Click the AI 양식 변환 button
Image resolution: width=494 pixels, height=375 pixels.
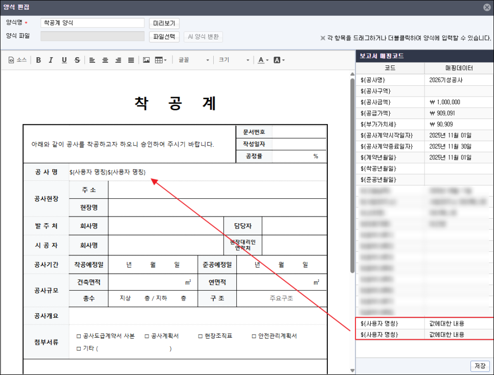coord(203,37)
